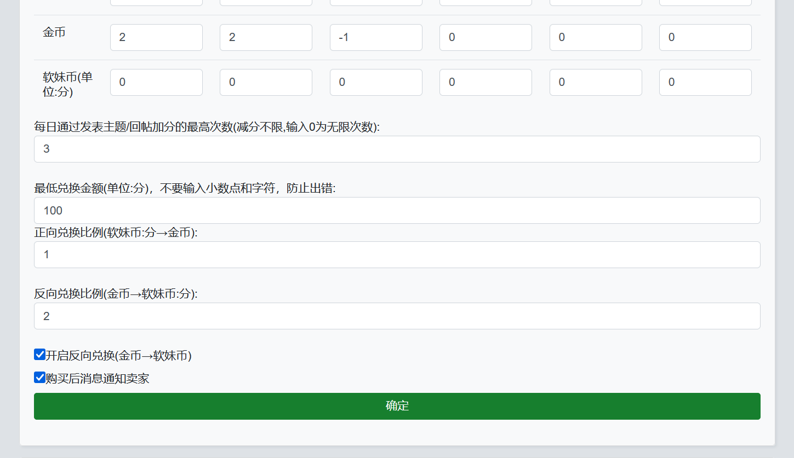Click the fourth 软妹币 row input field
This screenshot has width=794, height=458.
click(485, 82)
